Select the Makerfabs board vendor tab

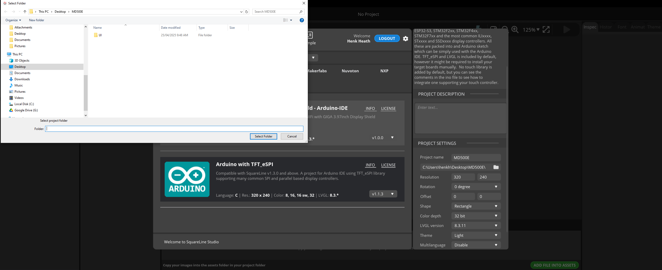coord(317,71)
